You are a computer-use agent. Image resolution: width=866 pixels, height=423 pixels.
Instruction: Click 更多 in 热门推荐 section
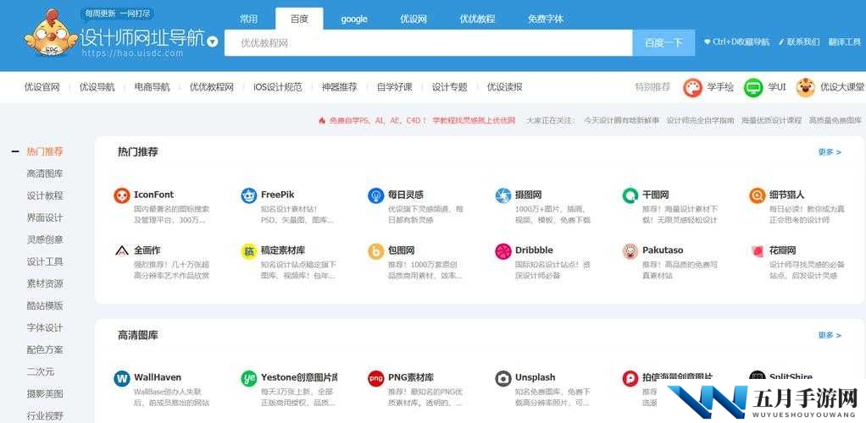[x=830, y=152]
